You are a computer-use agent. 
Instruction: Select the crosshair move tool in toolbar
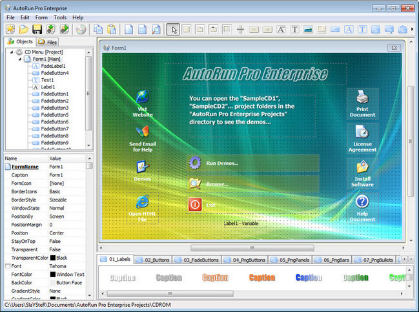point(240,30)
